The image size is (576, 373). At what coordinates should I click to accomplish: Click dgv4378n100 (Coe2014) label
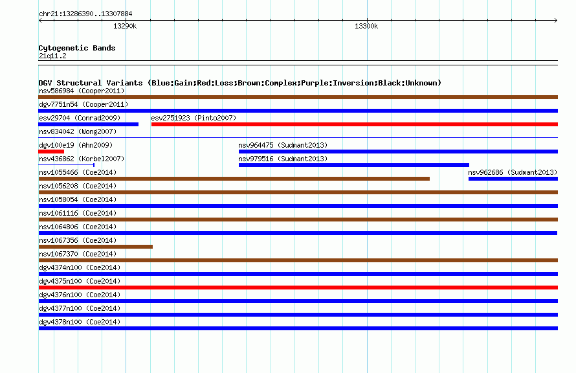80,322
